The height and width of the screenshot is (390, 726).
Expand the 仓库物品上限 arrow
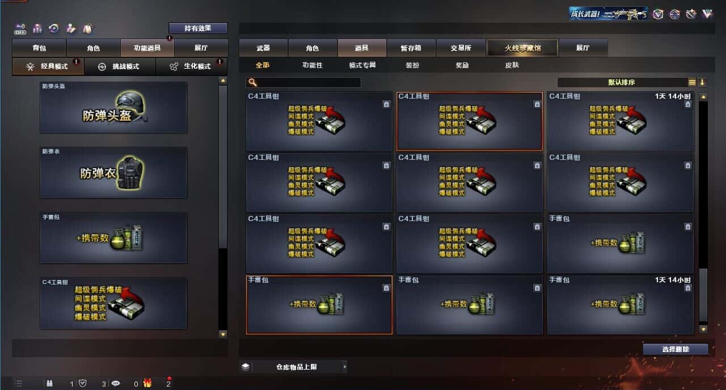pyautogui.click(x=344, y=367)
